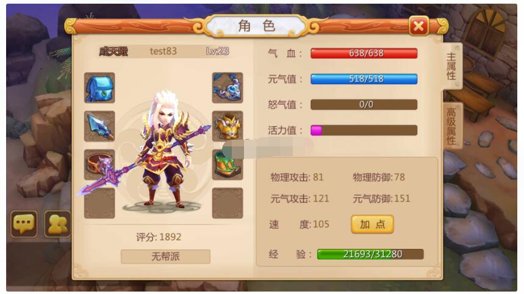524x294 pixels.
Task: Select the necklace equipment slot
Action: (x=228, y=88)
